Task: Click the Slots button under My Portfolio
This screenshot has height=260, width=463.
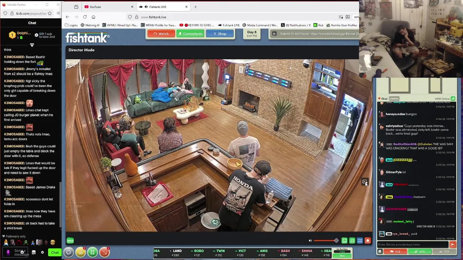Action: point(342,256)
